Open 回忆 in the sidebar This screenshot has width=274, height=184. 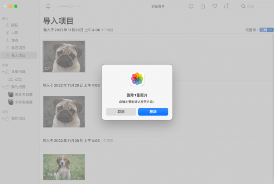(x=15, y=25)
